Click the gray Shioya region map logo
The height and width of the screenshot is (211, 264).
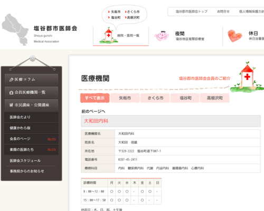tap(15, 30)
